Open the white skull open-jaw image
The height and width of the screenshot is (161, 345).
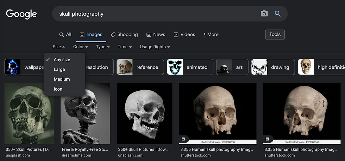pos(145,113)
